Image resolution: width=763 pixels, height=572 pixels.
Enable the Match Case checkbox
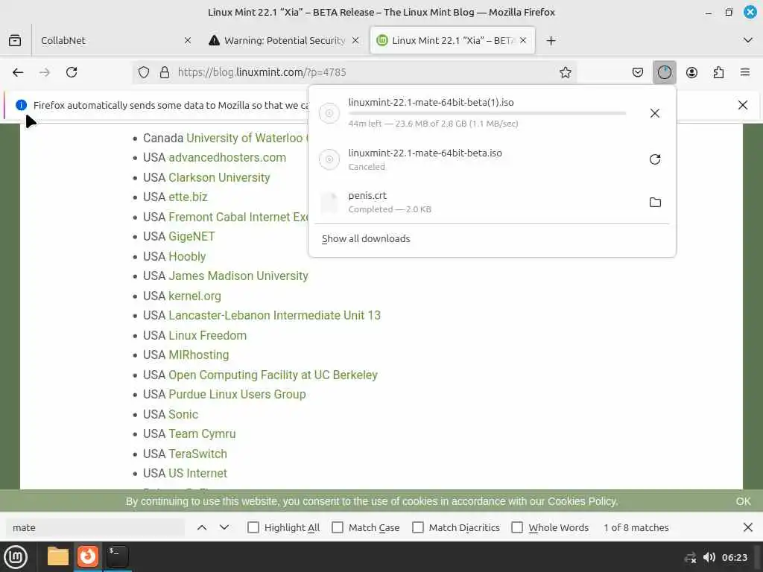(x=338, y=527)
